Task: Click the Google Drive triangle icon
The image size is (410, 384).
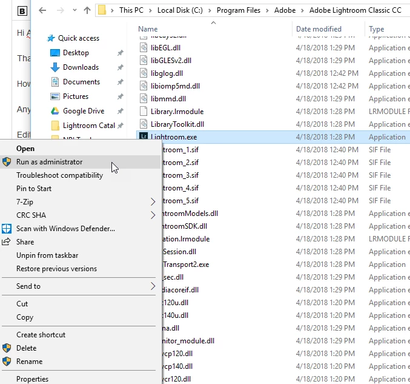Action: (55, 111)
